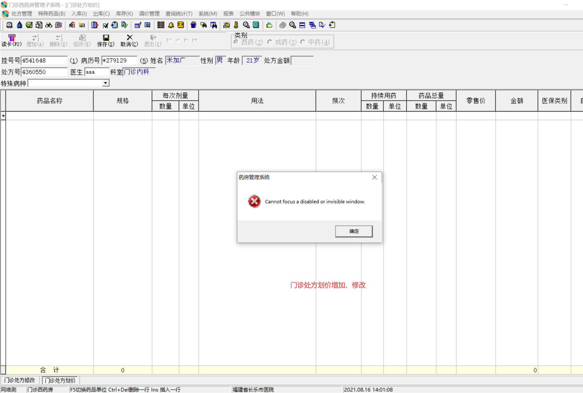Click the 挂号号 input field

(44, 61)
